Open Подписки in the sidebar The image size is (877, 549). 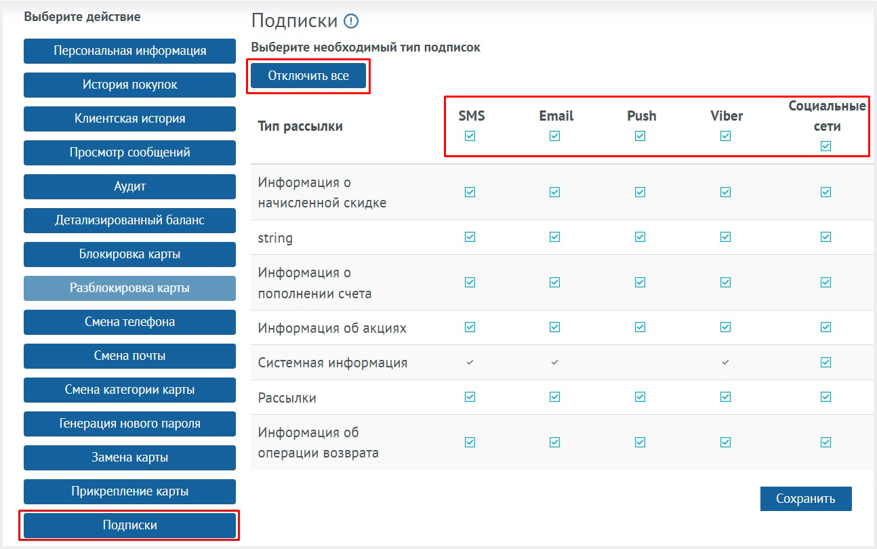[130, 525]
